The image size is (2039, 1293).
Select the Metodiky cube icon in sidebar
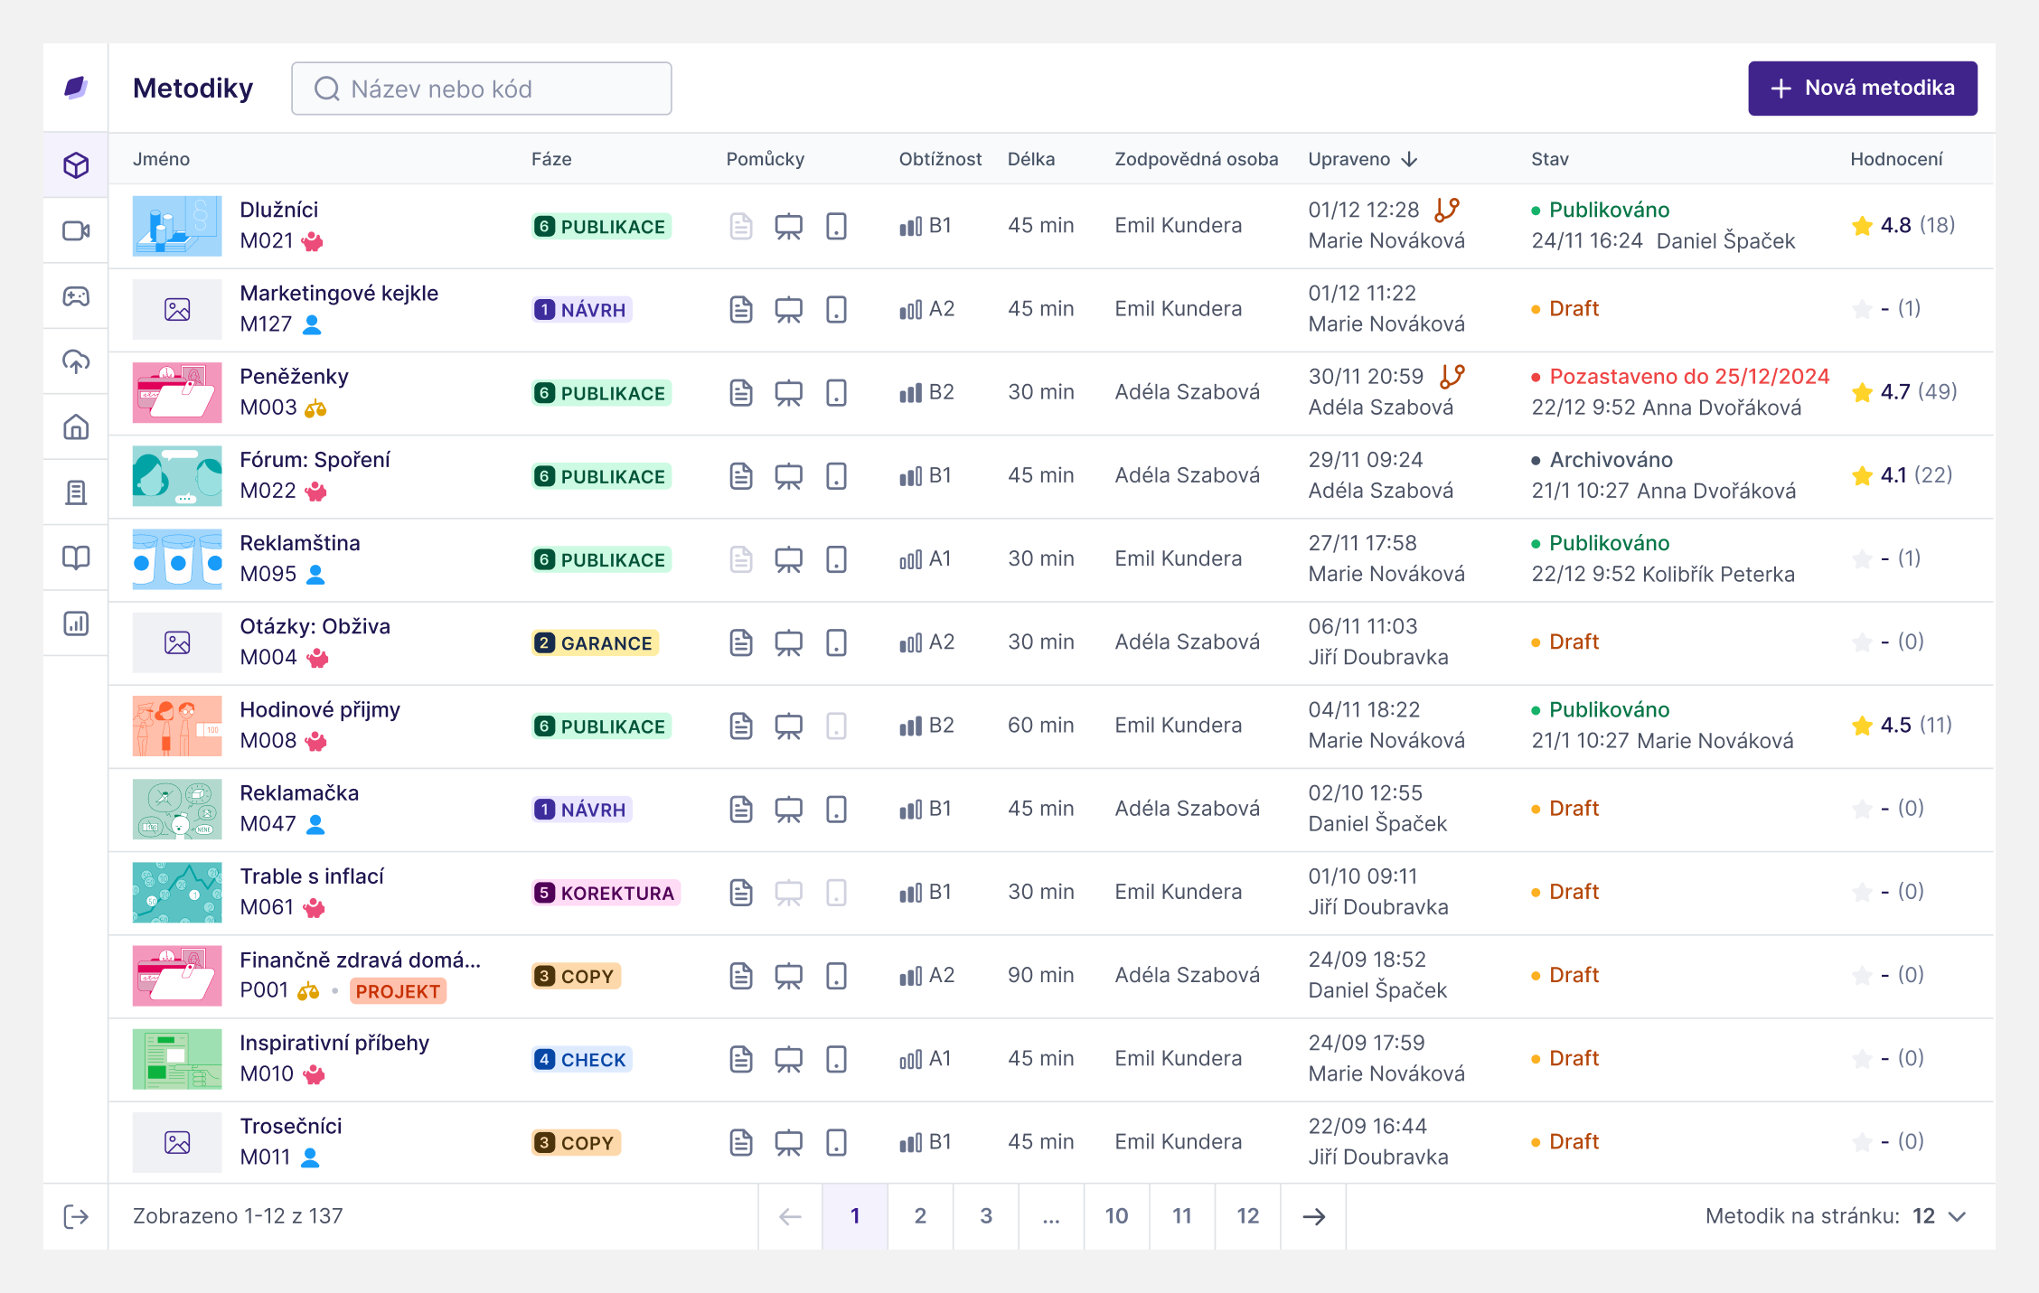(76, 165)
